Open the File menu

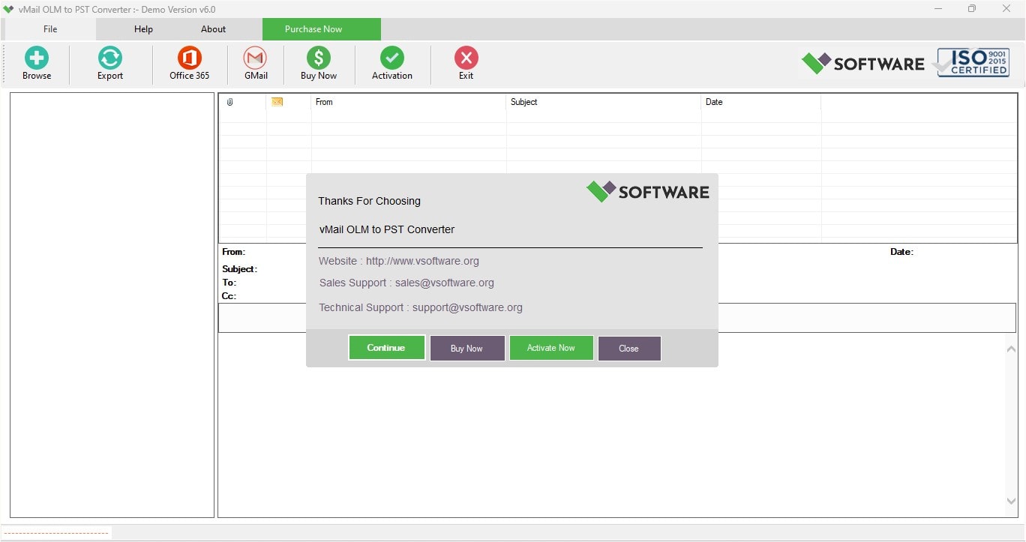coord(50,29)
